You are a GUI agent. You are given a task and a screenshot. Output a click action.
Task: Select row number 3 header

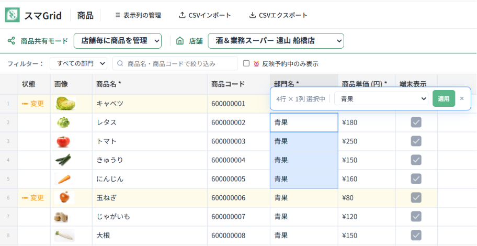(8, 141)
